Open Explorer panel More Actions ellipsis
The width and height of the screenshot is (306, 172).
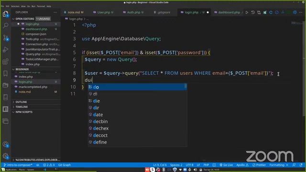click(55, 12)
